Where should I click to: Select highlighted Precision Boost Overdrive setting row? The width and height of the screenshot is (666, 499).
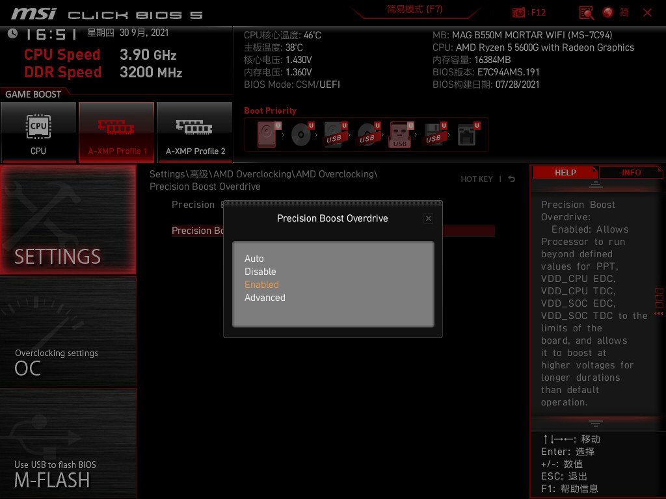(x=333, y=231)
